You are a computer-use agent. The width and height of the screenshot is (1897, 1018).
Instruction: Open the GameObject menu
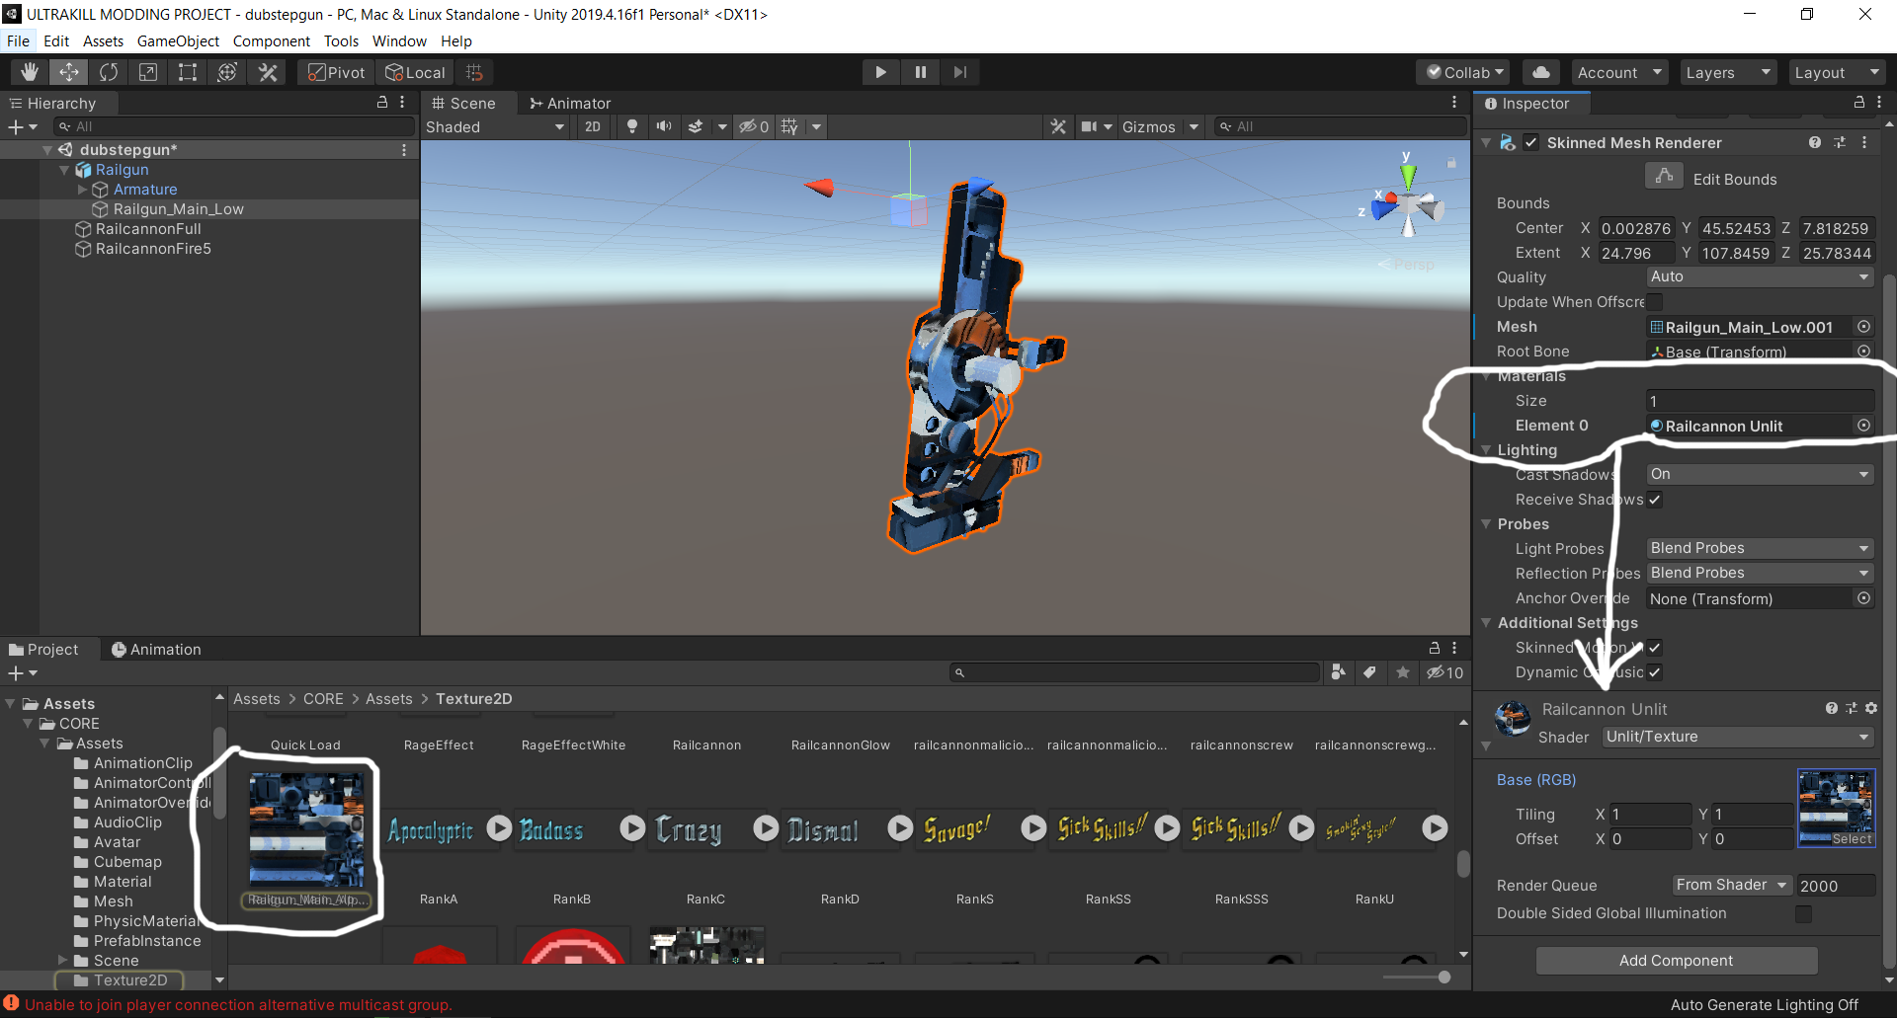[x=178, y=40]
